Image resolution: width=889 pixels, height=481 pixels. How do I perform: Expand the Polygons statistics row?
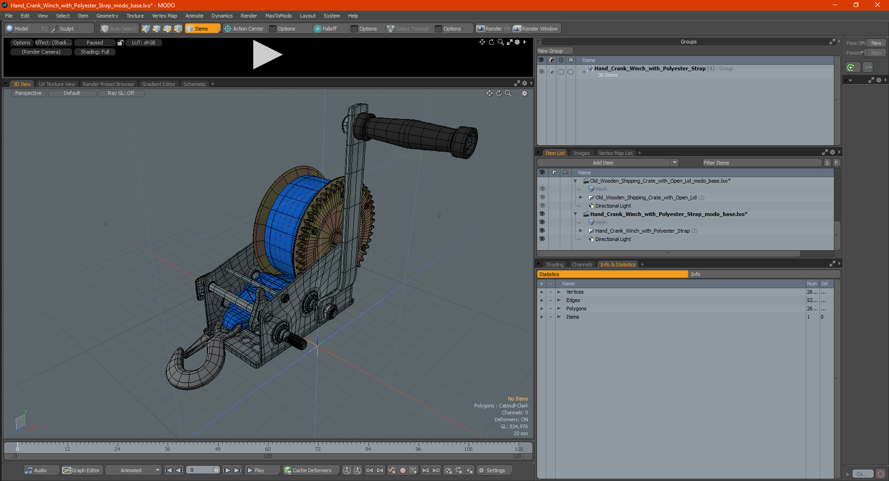click(x=559, y=308)
